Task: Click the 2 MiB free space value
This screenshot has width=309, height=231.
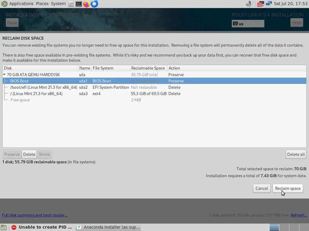Action: (136, 100)
